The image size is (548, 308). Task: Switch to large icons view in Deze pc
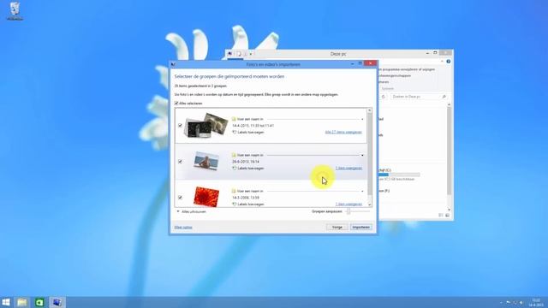click(x=447, y=215)
